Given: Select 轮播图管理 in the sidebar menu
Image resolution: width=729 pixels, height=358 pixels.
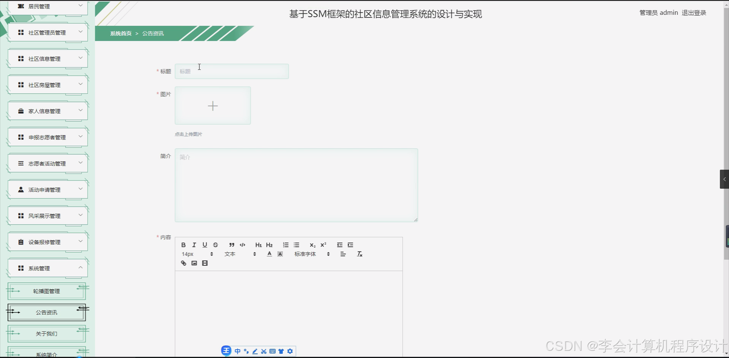Looking at the screenshot, I should [46, 291].
